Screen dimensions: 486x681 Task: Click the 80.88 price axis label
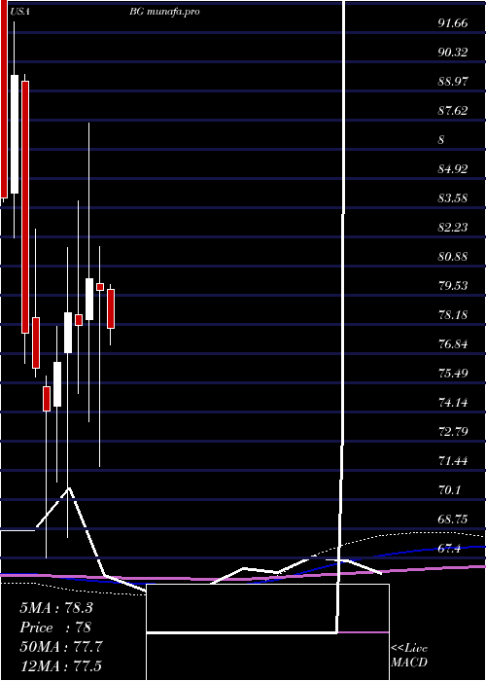click(x=453, y=256)
